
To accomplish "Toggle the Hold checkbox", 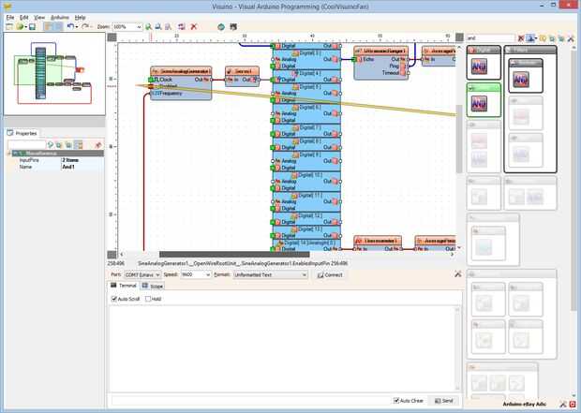I will [x=148, y=299].
